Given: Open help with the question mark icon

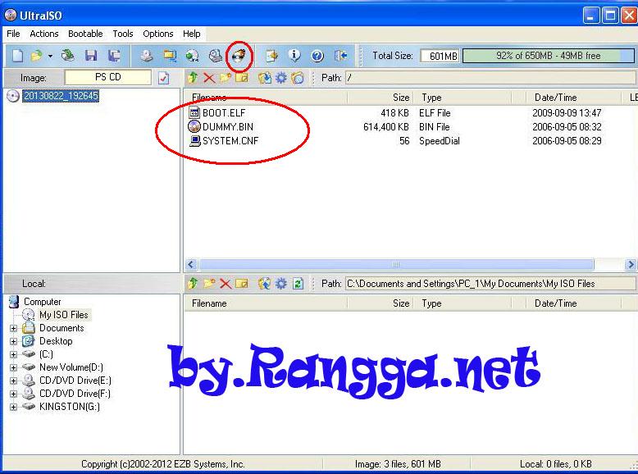Looking at the screenshot, I should (317, 55).
